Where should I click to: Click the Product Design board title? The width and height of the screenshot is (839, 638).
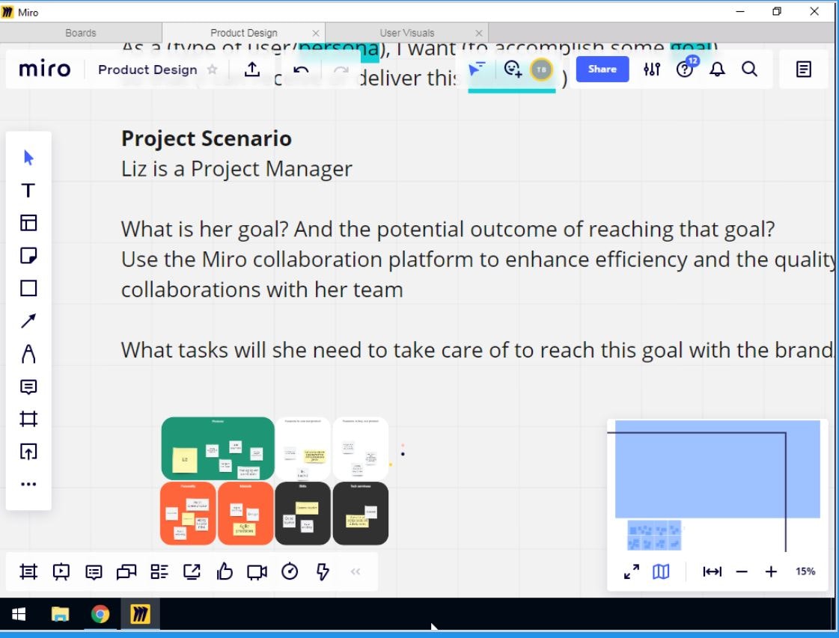pos(147,70)
